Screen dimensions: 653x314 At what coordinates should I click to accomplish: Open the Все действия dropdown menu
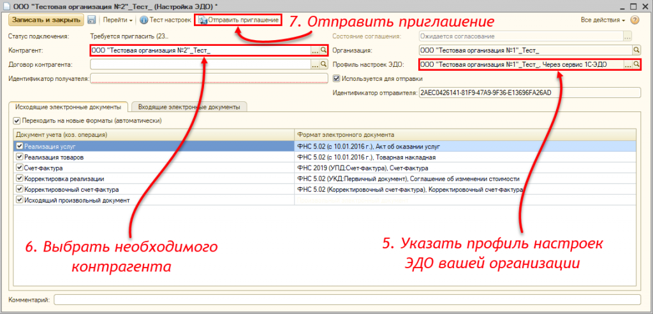pyautogui.click(x=603, y=20)
